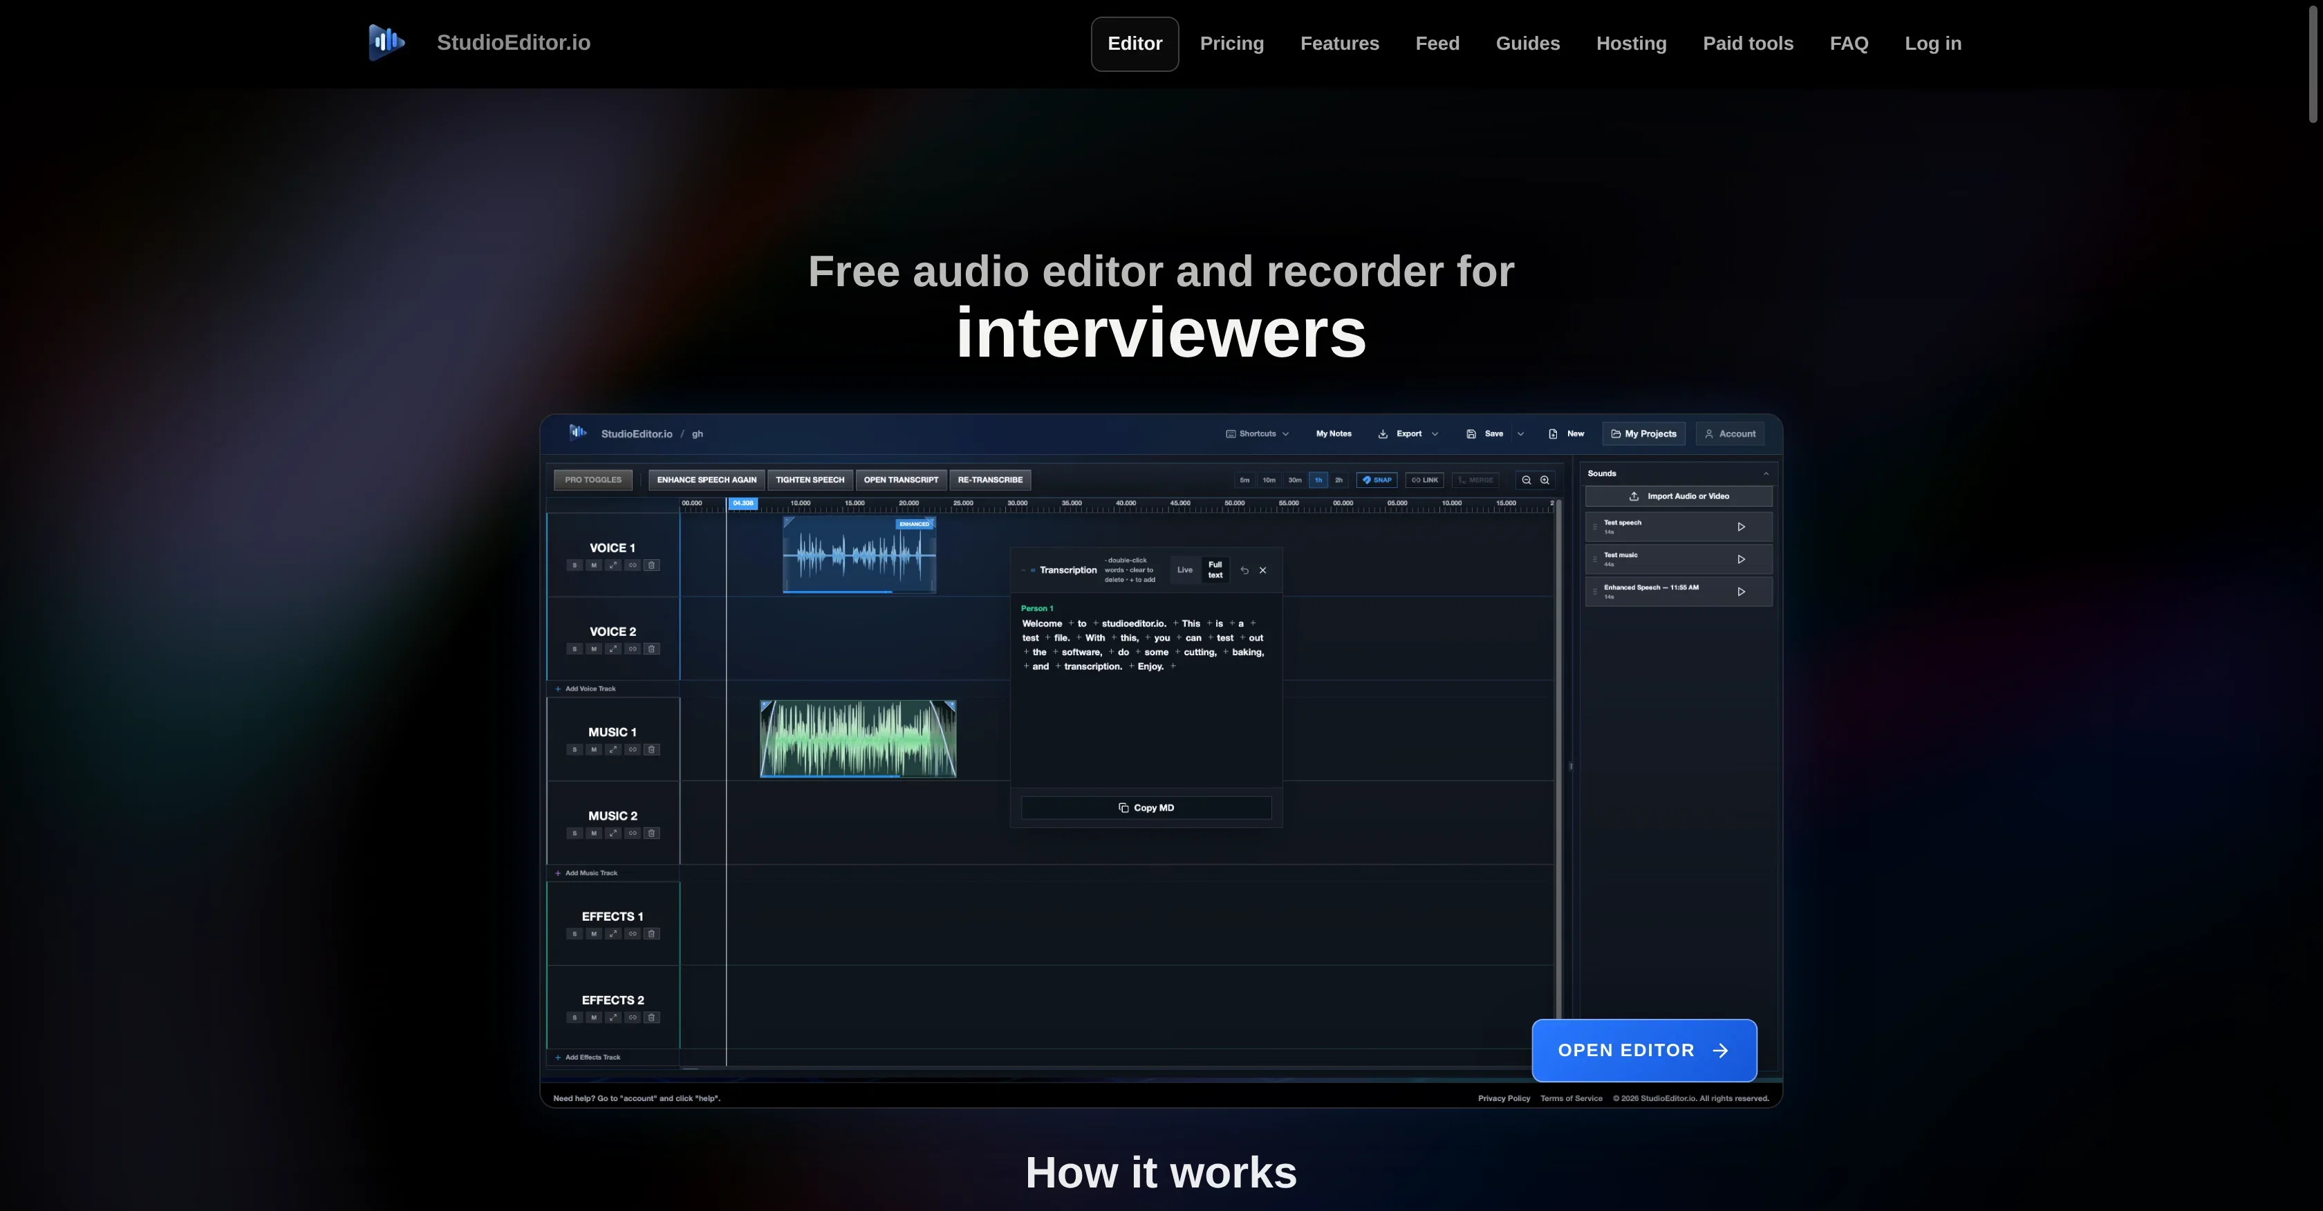Expand Add Music Track
This screenshot has height=1211, width=2323.
586,873
